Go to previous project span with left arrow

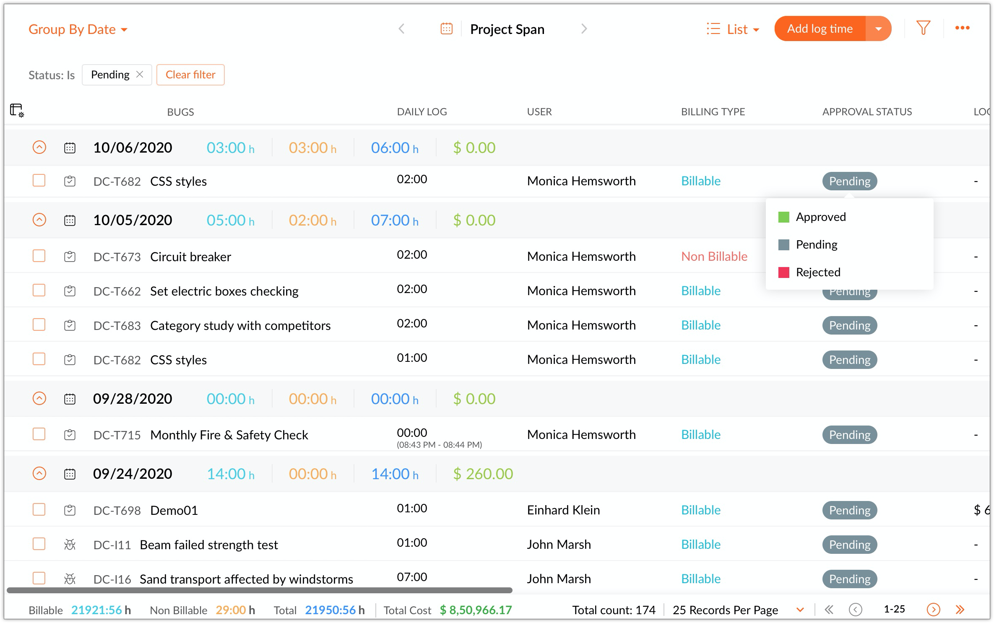pos(401,29)
